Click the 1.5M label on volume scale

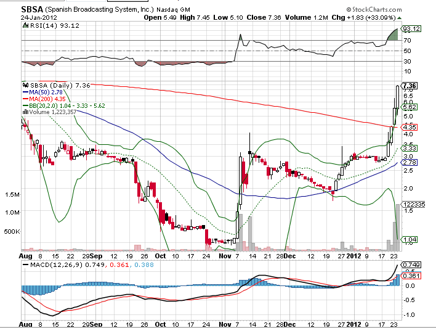pyautogui.click(x=12, y=194)
